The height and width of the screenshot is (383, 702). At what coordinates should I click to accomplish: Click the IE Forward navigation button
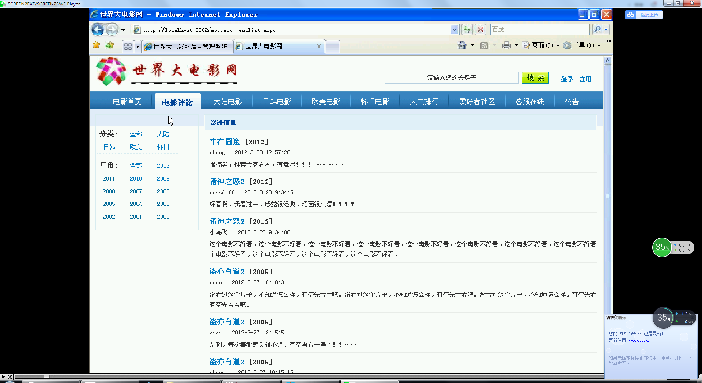point(112,29)
